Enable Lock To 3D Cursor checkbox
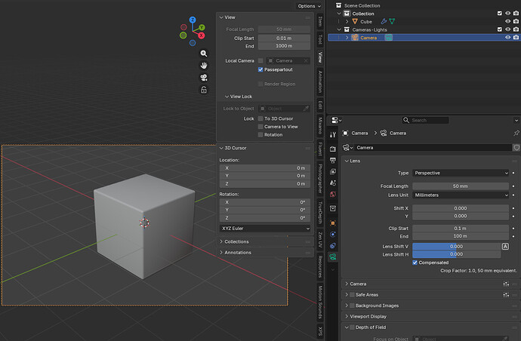This screenshot has height=341, width=521. [x=260, y=118]
